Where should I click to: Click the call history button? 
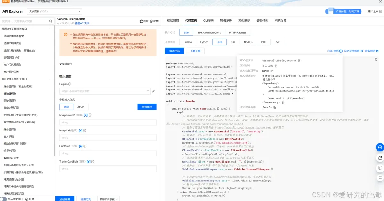coord(86,199)
